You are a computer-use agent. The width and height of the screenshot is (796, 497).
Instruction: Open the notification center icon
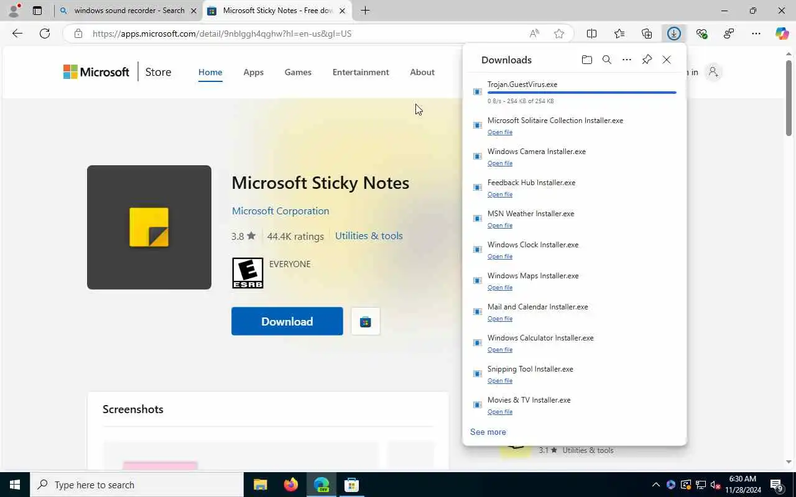tap(776, 485)
